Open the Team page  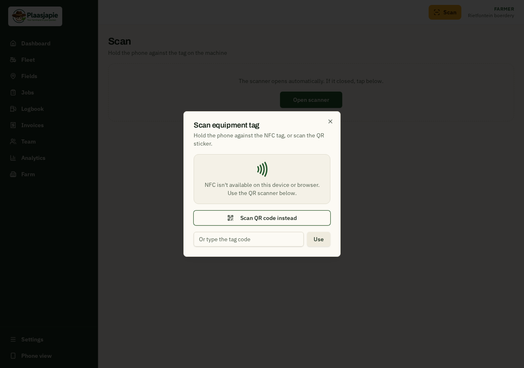tap(49, 141)
